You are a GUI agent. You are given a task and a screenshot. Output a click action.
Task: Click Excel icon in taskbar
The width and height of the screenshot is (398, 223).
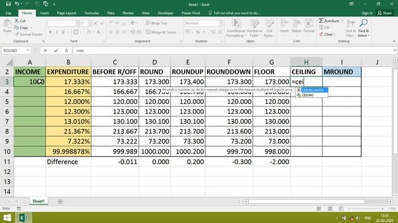click(24, 217)
